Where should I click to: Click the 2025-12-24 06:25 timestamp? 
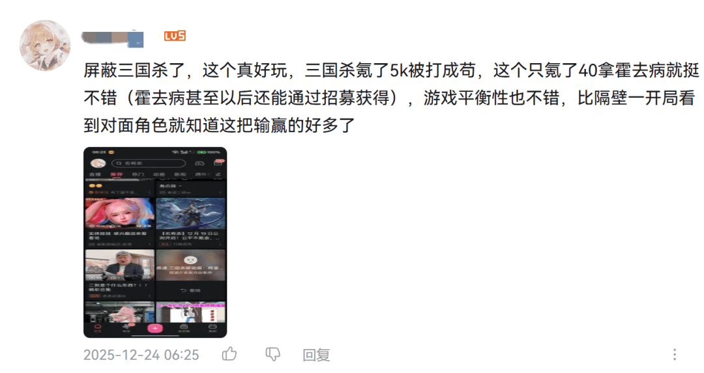[141, 355]
